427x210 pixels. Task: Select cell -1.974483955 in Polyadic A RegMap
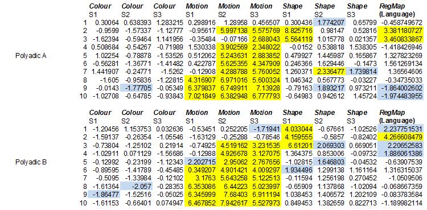point(400,96)
